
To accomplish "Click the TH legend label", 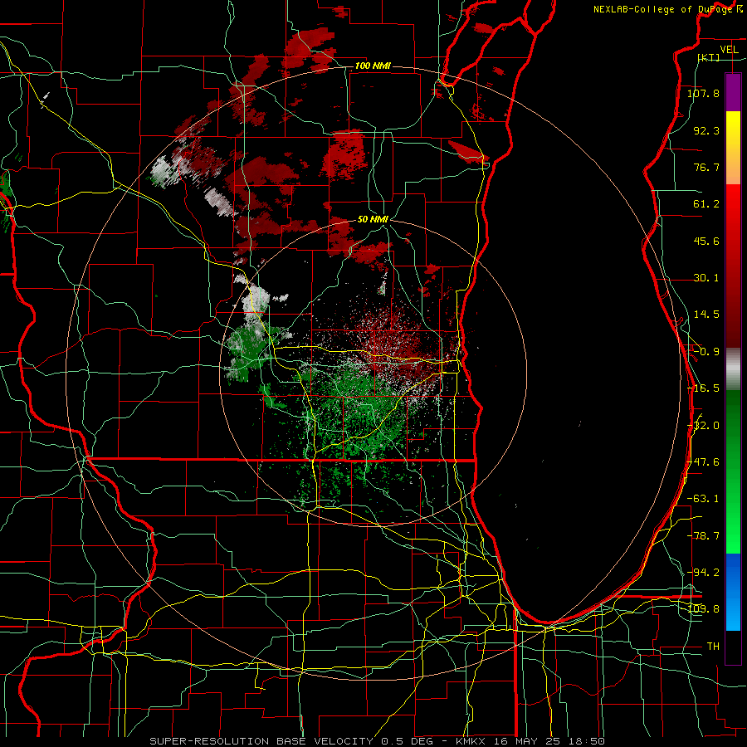I will pyautogui.click(x=713, y=647).
